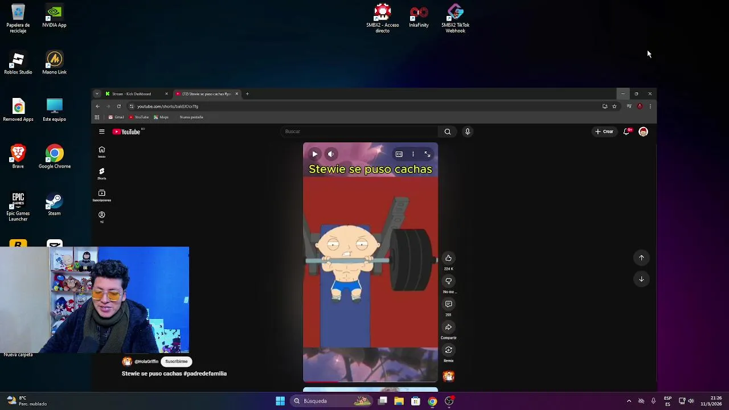
Task: Close the Kick Dashboard tab
Action: 166,94
